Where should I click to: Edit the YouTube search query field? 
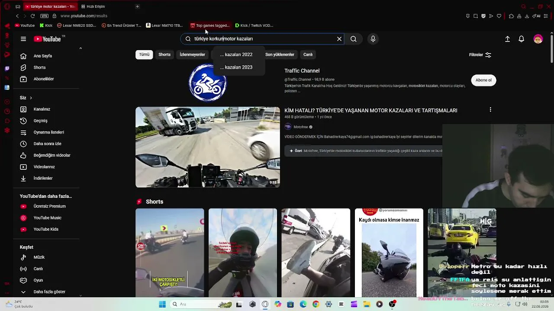pyautogui.click(x=262, y=39)
